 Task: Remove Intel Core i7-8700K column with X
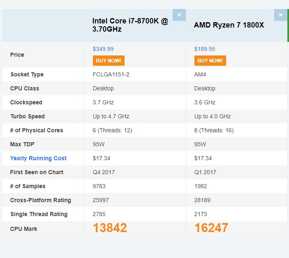179,15
